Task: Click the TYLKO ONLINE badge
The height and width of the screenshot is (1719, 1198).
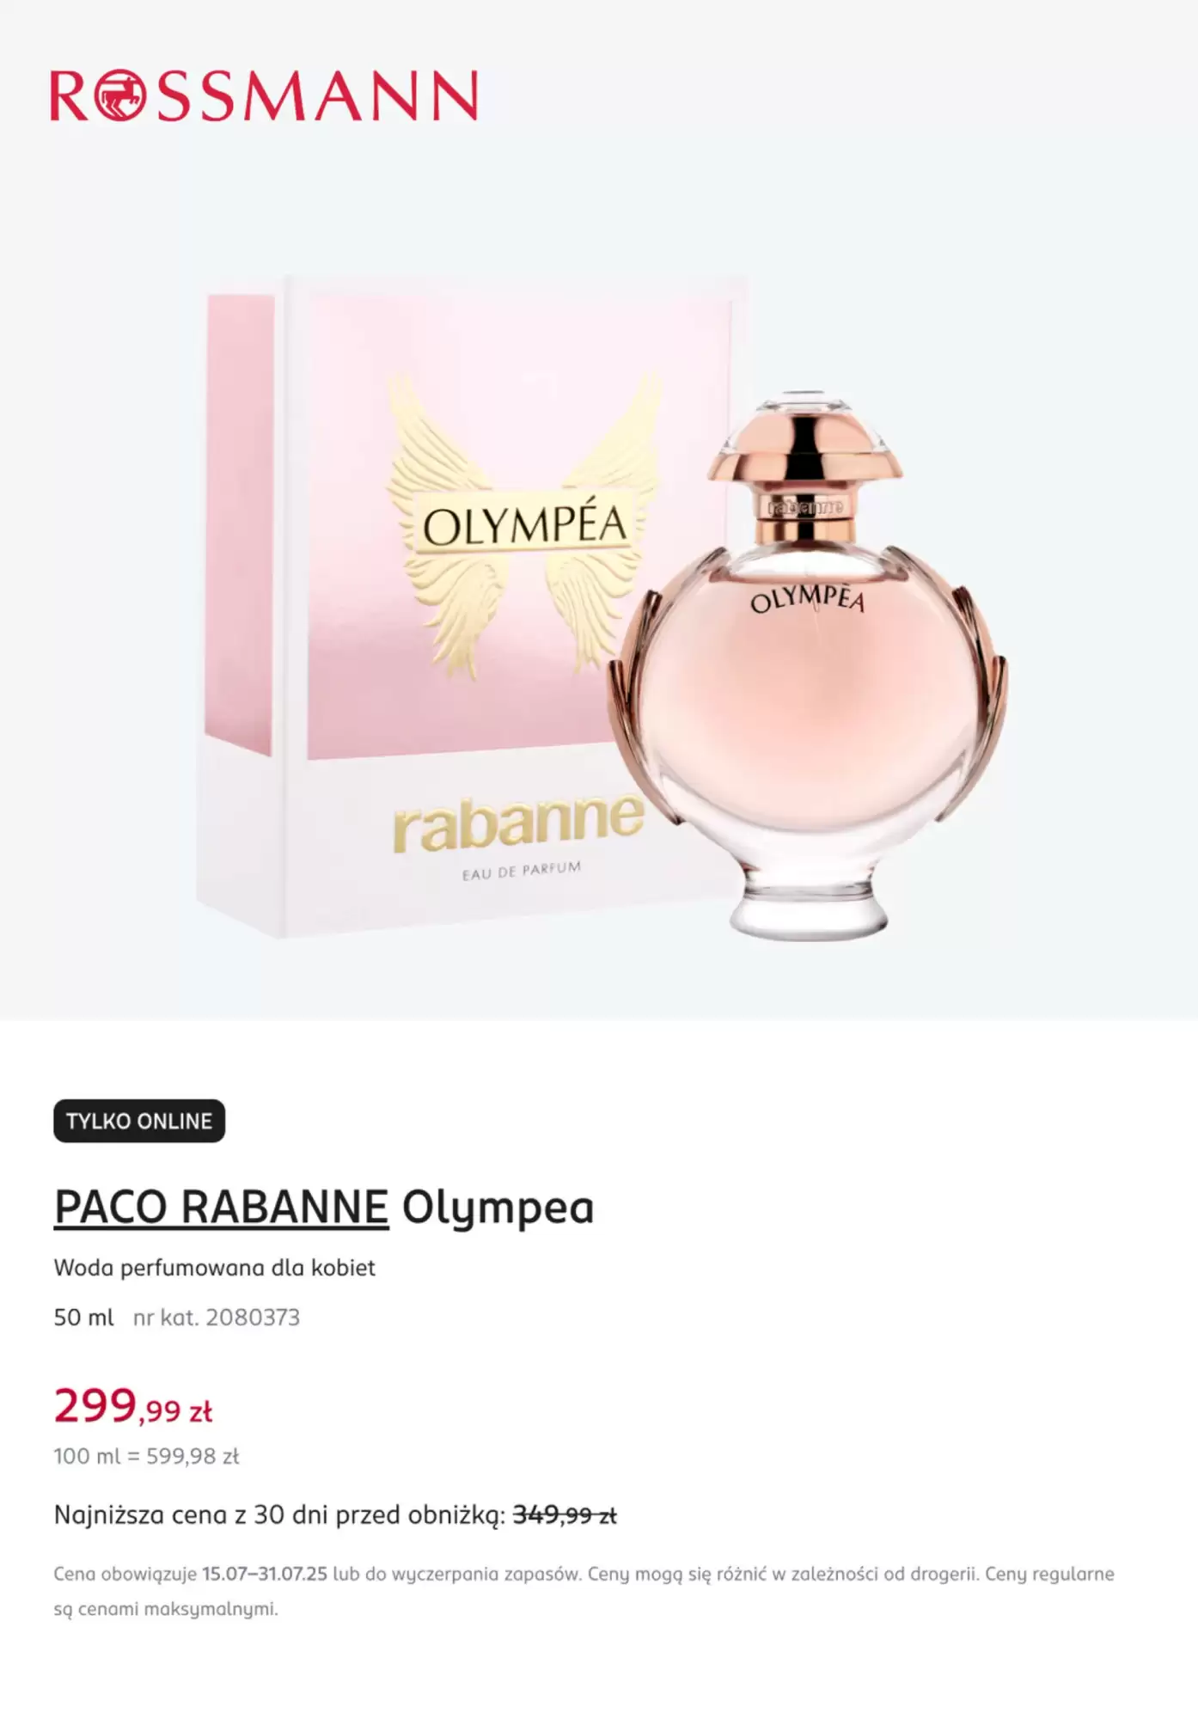Action: [139, 1121]
